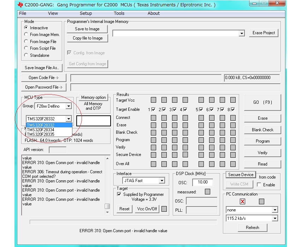Open the 115.2 kb/s baud rate dropdown
Viewport: 307px width, 247px height.
click(275, 218)
